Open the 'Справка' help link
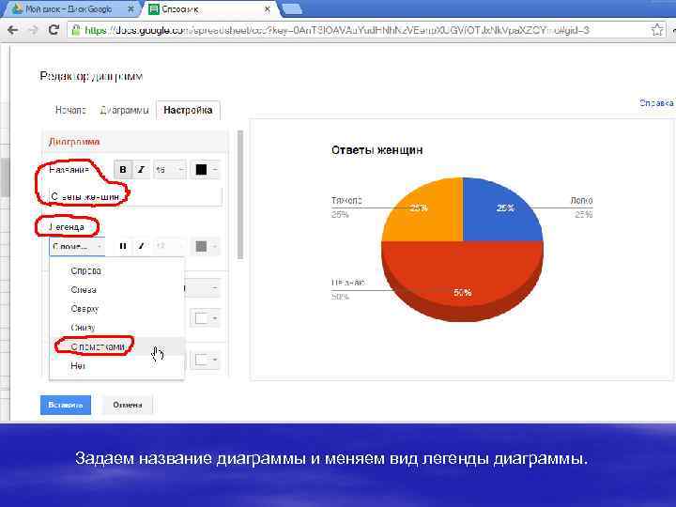 (656, 103)
